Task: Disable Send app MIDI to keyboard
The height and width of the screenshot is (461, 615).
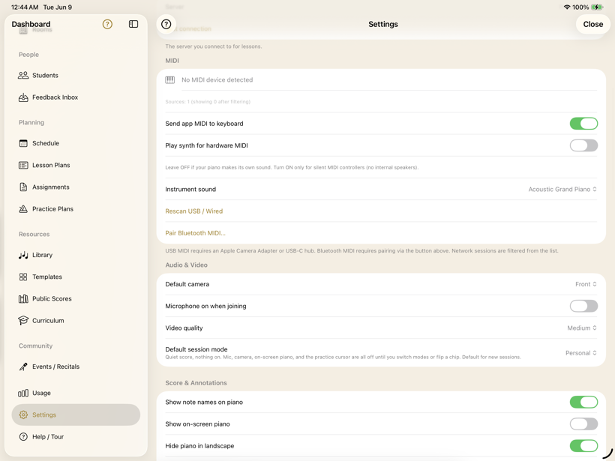Action: click(x=583, y=124)
